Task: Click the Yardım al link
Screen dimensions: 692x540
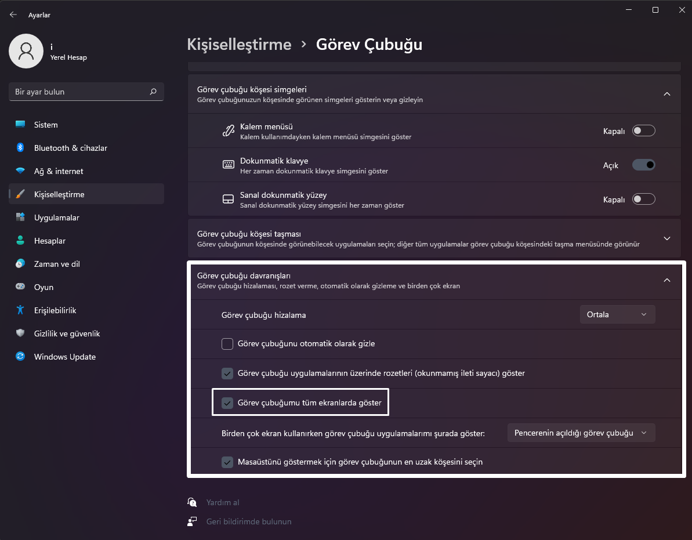Action: 223,502
